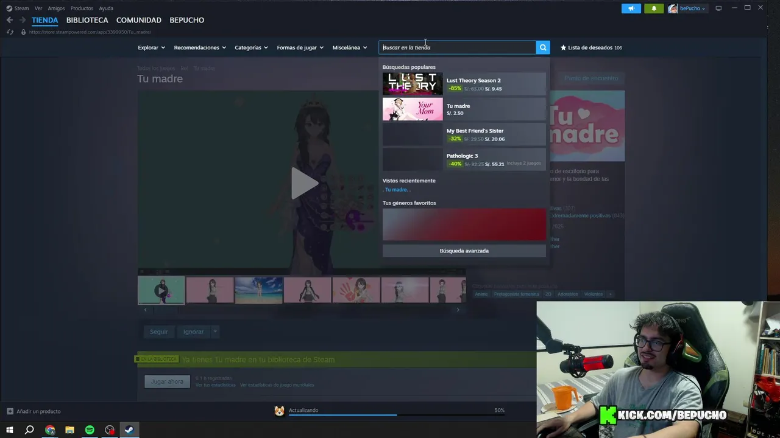
Task: Switch to the BIBLIOTECA tab
Action: click(87, 20)
